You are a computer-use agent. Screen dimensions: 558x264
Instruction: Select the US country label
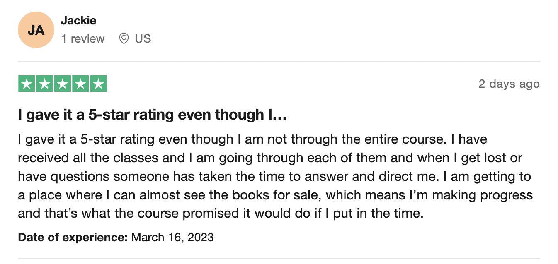pyautogui.click(x=143, y=39)
